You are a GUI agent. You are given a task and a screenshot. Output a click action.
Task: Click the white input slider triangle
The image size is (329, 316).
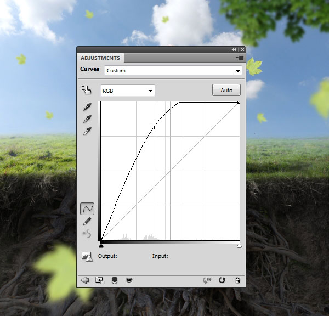pos(239,246)
